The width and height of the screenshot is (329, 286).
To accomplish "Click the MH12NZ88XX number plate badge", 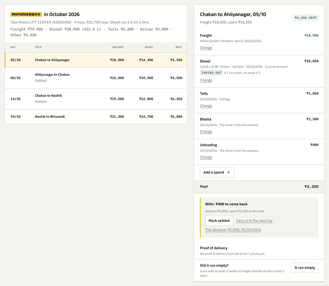I will pos(26,14).
